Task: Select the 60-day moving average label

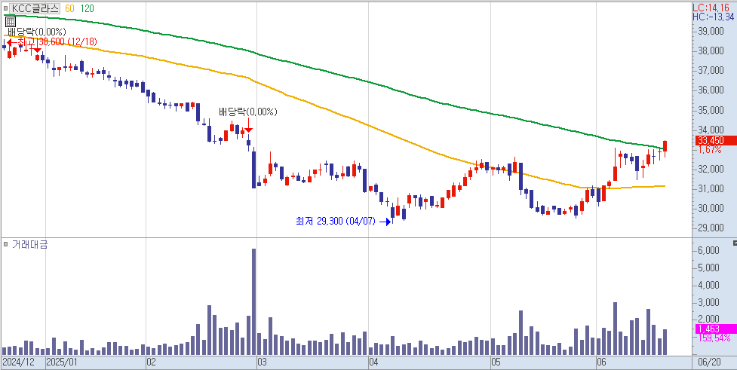Action: pos(70,8)
